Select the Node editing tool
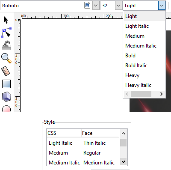Image resolution: width=171 pixels, height=170 pixels. (6, 33)
